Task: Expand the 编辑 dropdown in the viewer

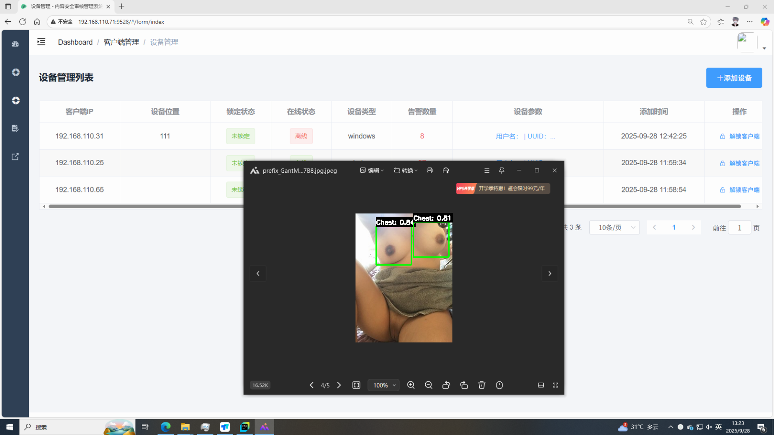Action: click(x=372, y=170)
